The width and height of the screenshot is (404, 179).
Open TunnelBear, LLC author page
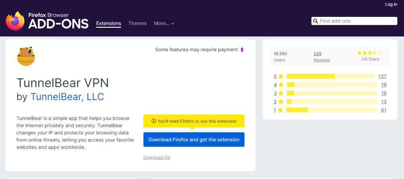point(67,97)
